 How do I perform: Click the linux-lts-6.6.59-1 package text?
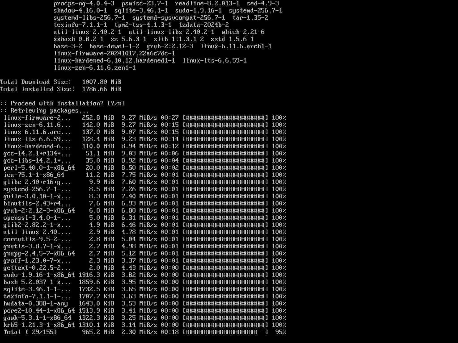pos(215,60)
